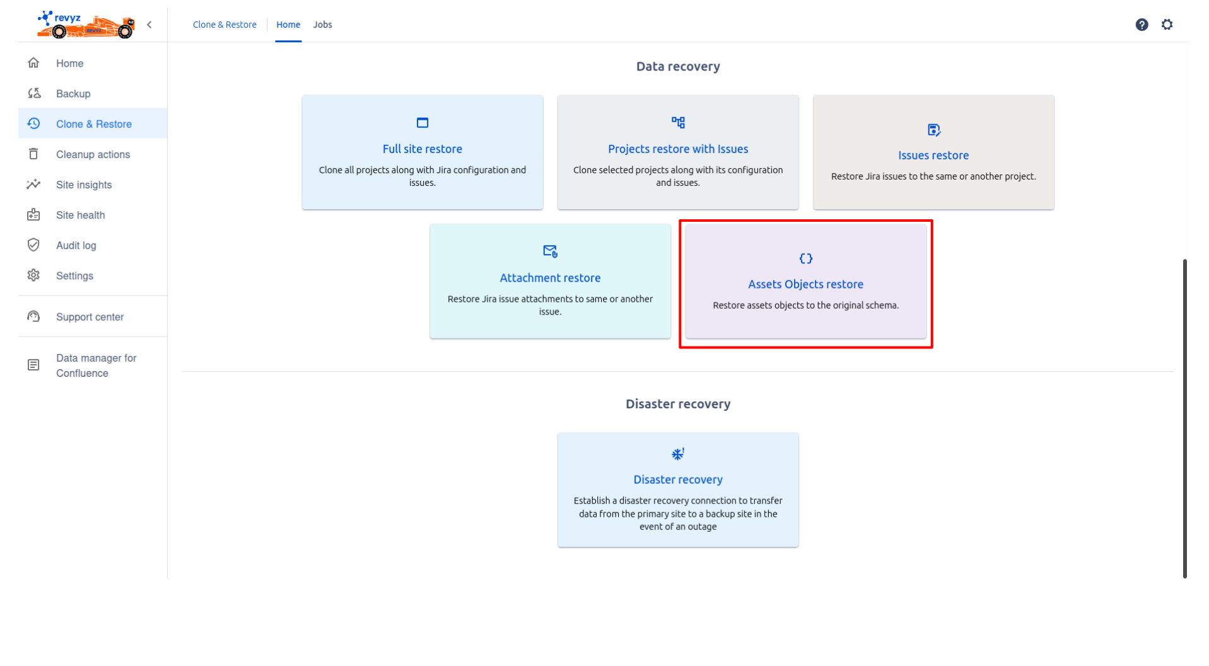Viewport: 1209px width, 666px height.
Task: Click the help question mark icon
Action: coord(1141,25)
